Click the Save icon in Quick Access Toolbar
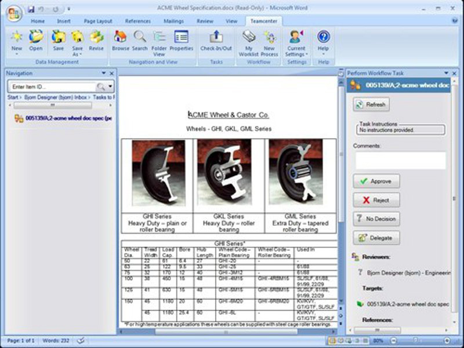 coord(31,9)
